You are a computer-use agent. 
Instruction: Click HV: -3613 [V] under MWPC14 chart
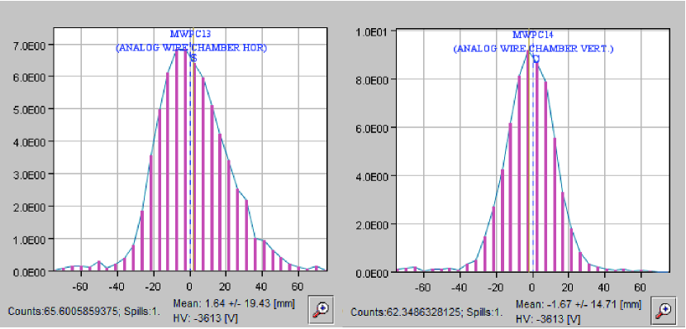pos(548,319)
